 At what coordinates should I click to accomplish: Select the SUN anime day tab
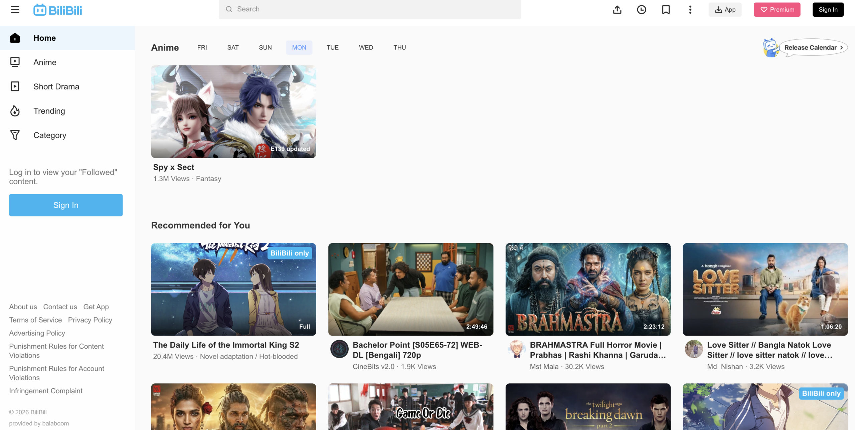265,47
